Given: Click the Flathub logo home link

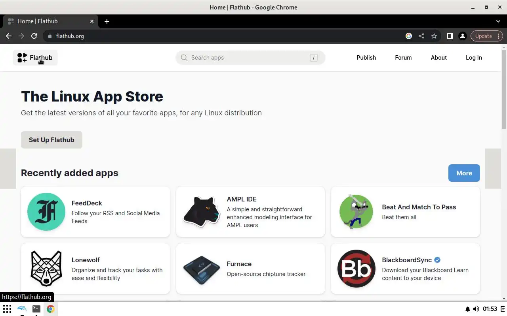Looking at the screenshot, I should (x=35, y=58).
